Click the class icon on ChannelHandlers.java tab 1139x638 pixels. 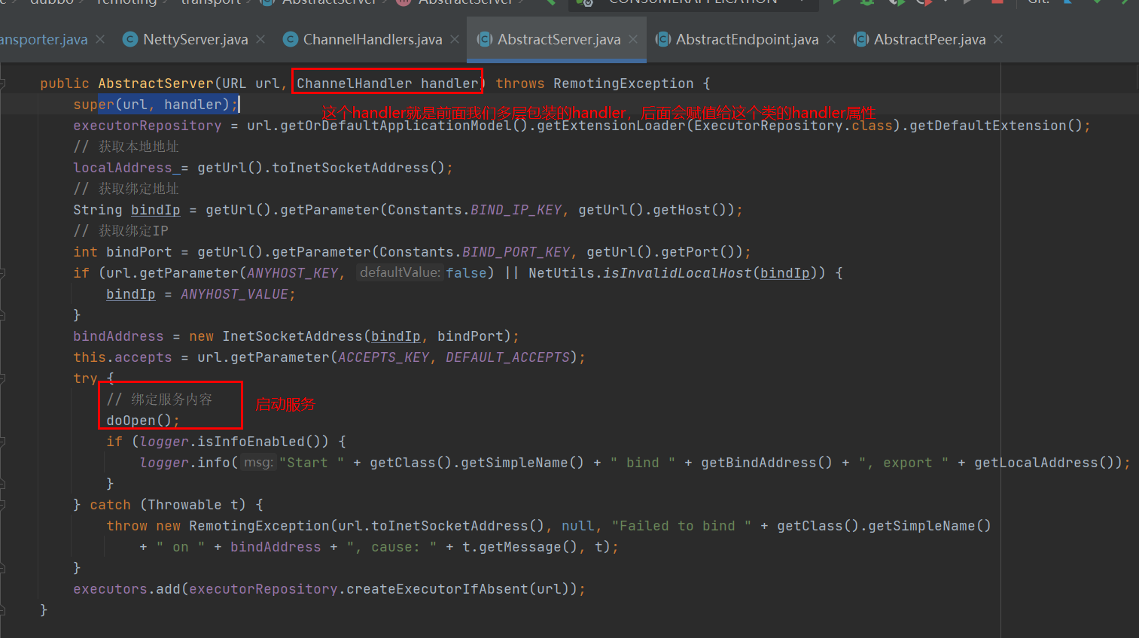pyautogui.click(x=291, y=39)
